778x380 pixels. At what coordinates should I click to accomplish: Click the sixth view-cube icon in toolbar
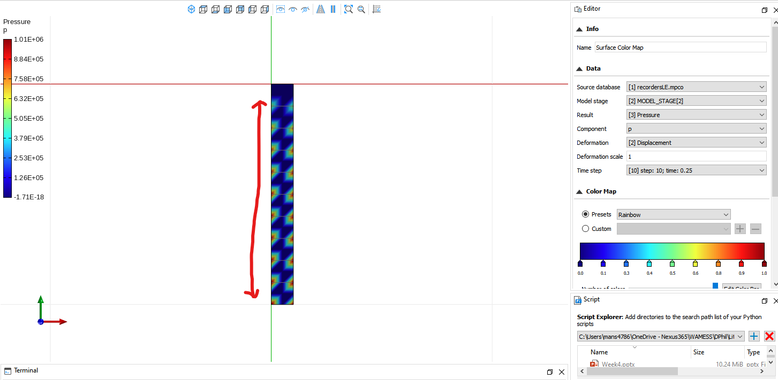coord(252,9)
